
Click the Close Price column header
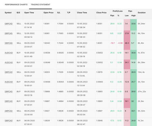pyautogui.click(x=101, y=12)
